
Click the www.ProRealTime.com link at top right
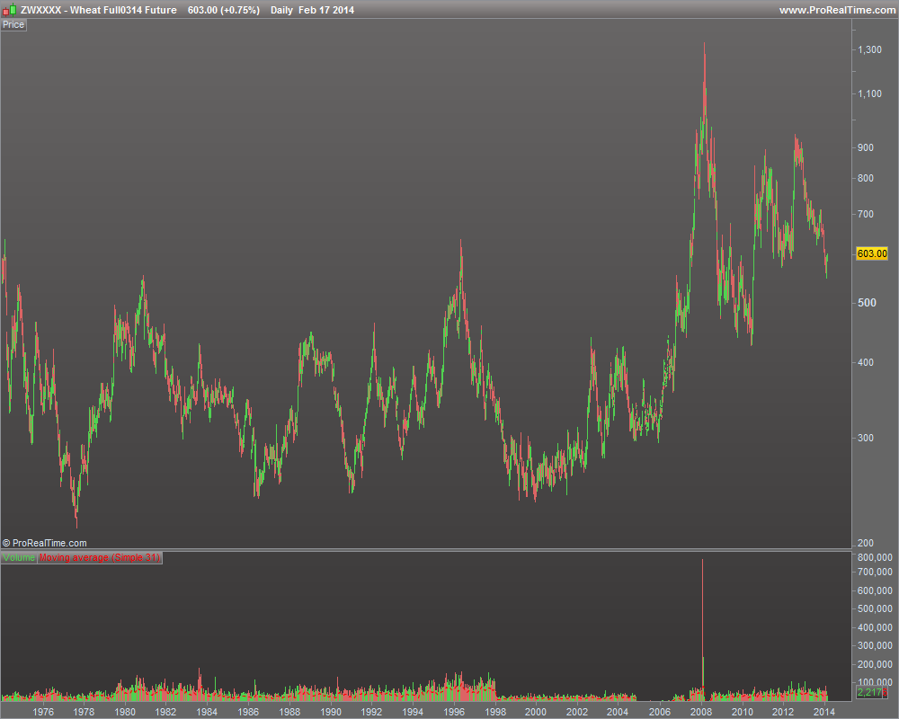point(835,10)
